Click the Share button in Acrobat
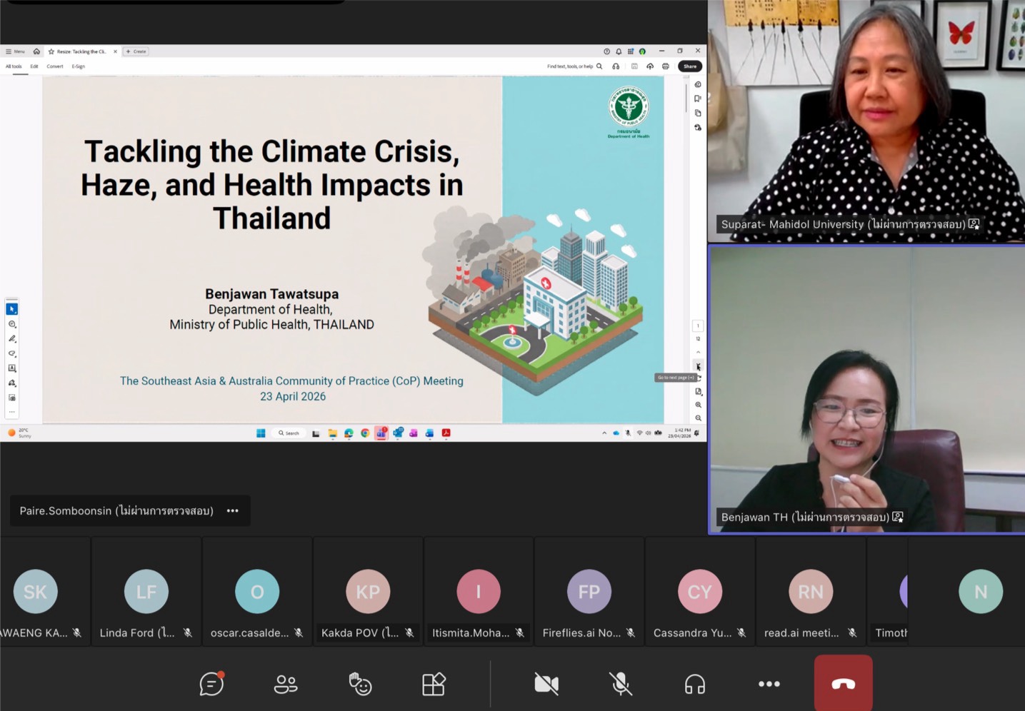 coord(689,66)
